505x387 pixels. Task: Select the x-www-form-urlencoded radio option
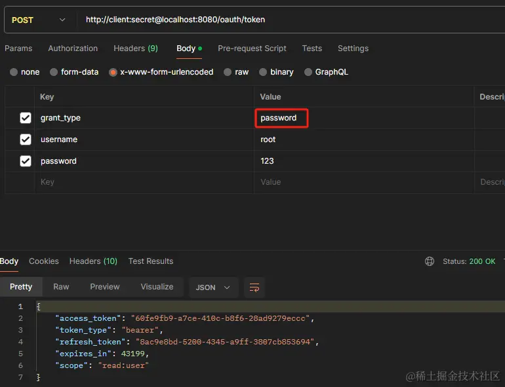113,72
